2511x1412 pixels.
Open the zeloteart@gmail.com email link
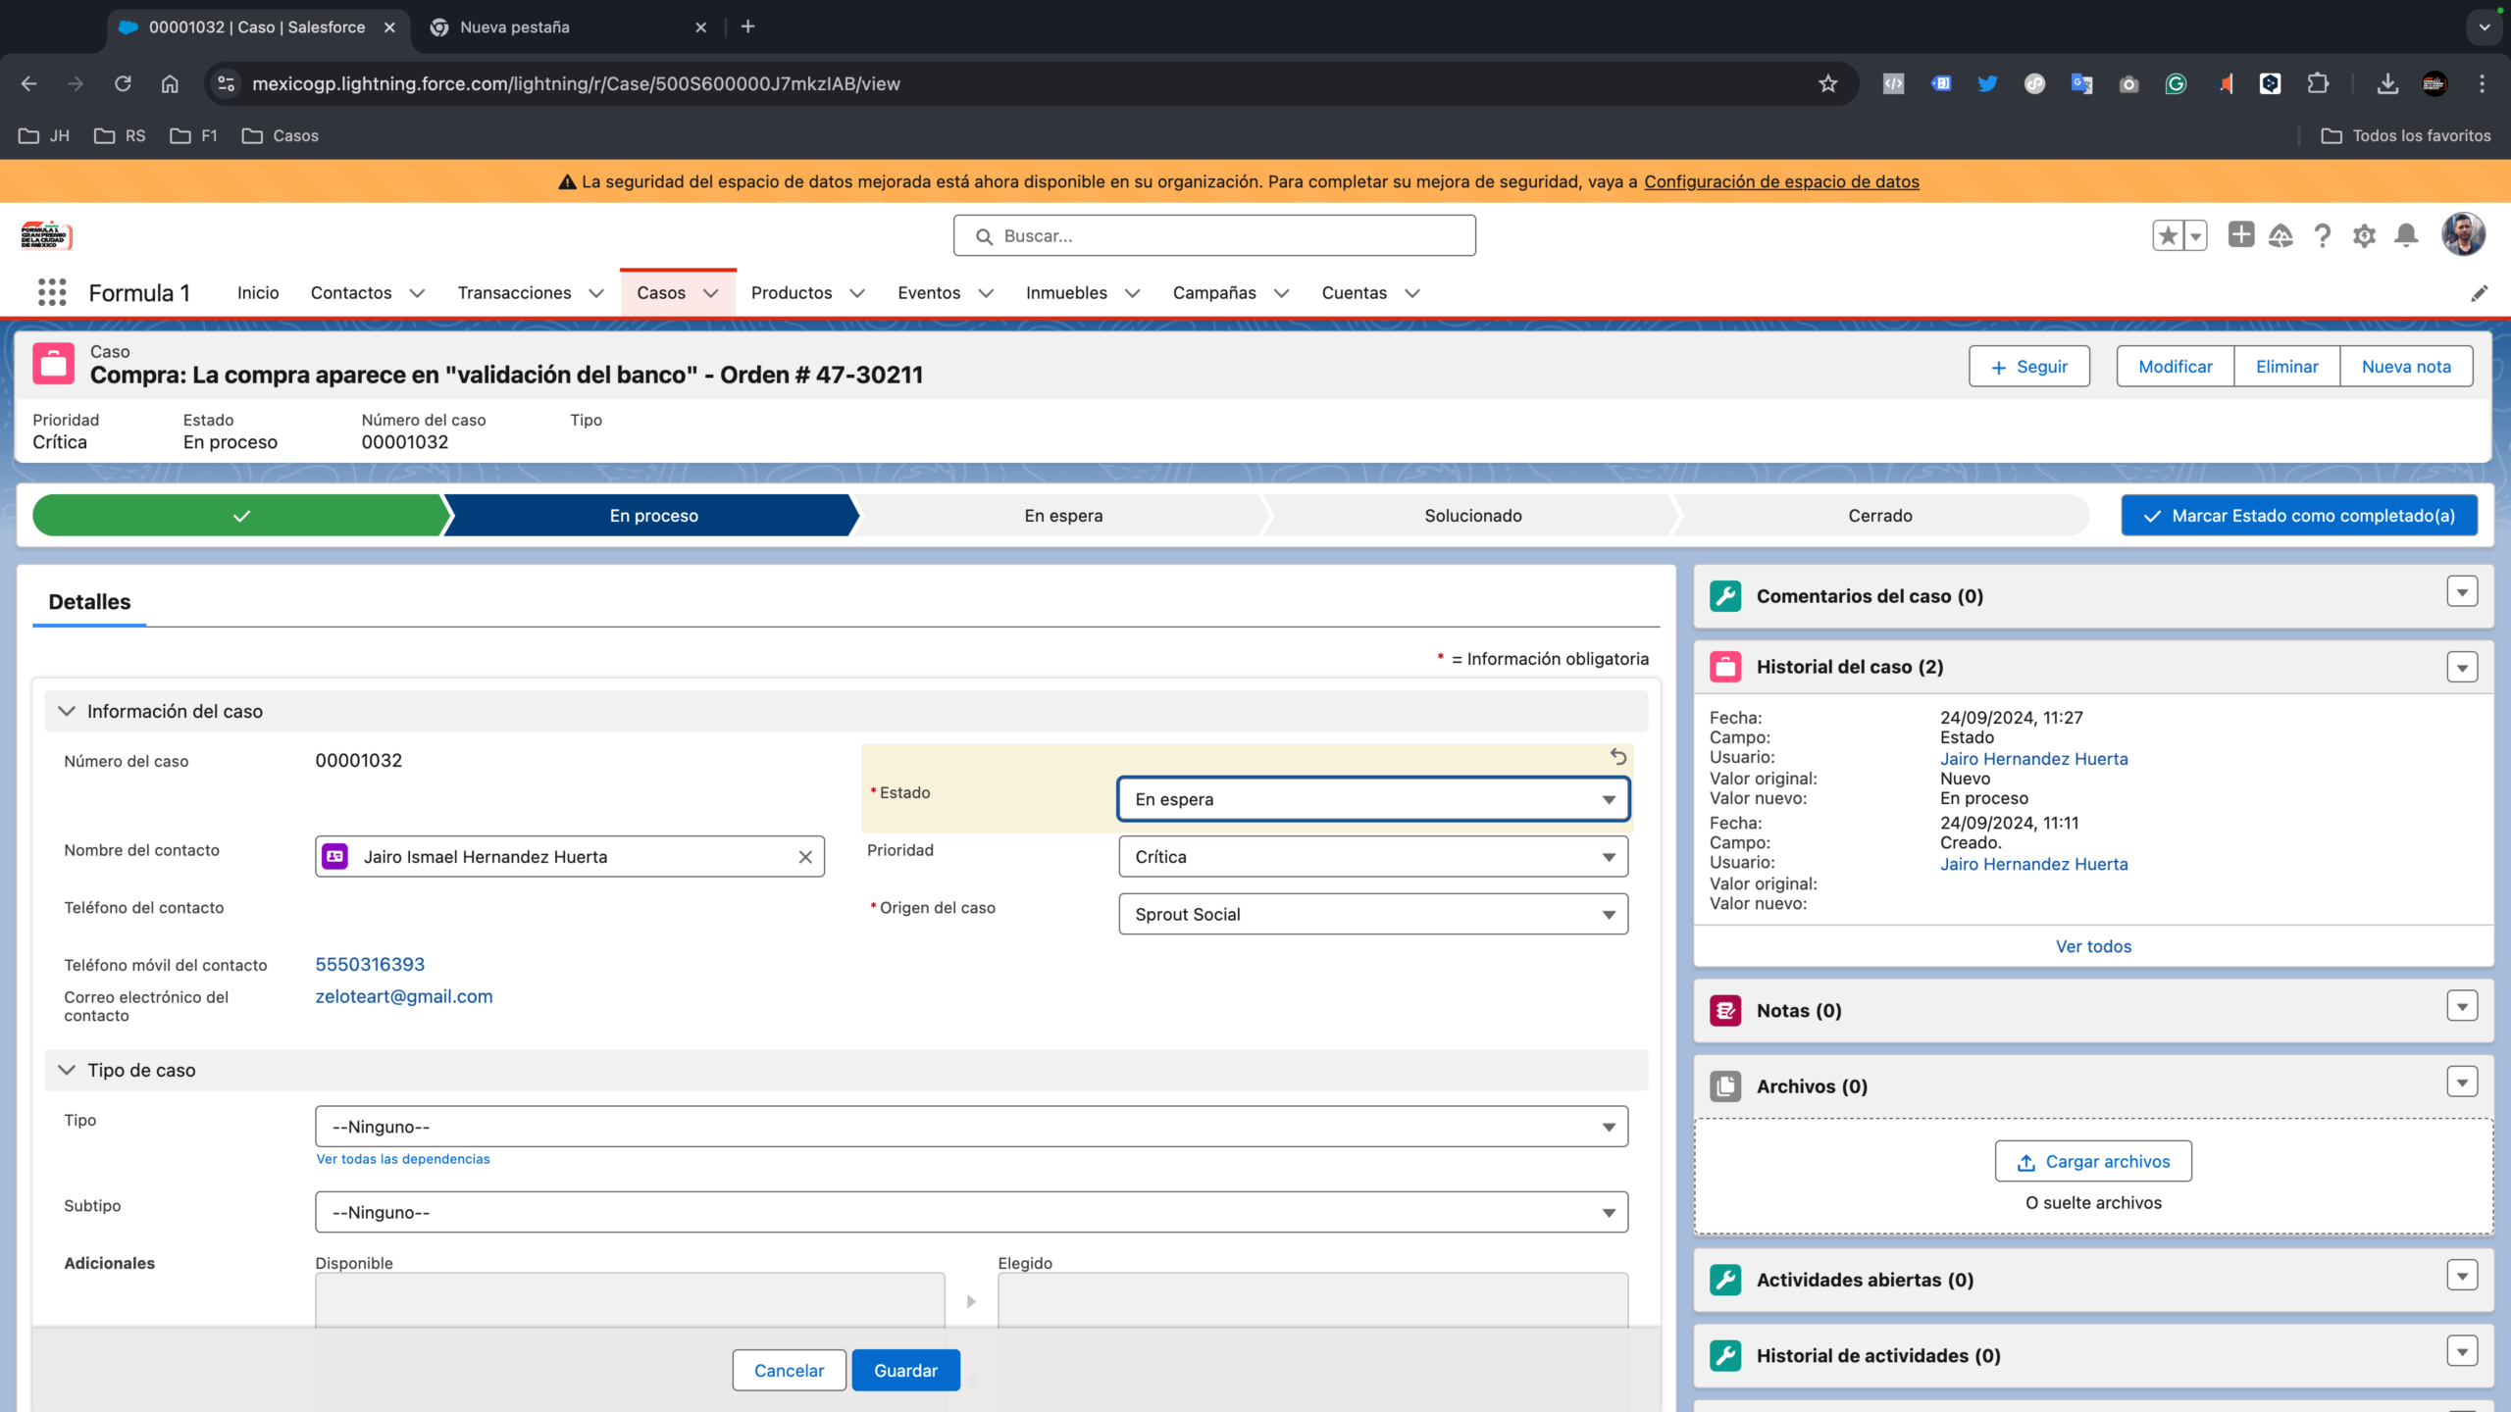[x=404, y=996]
